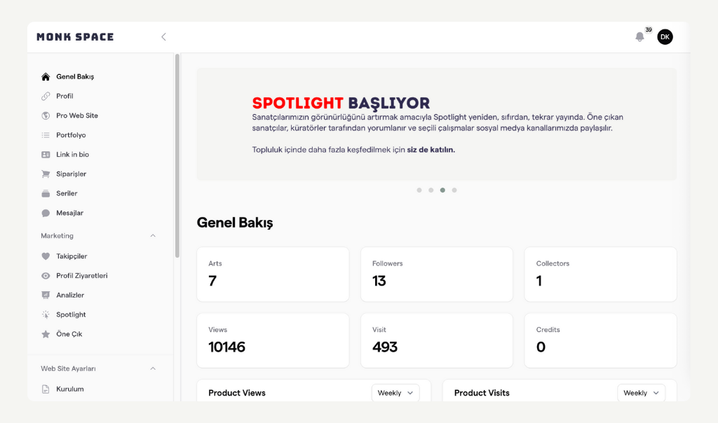Click the "siz de katılın" link
The image size is (718, 423).
tap(431, 150)
